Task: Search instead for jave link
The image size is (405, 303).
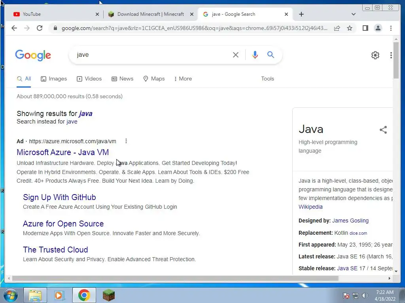Action: (x=72, y=122)
